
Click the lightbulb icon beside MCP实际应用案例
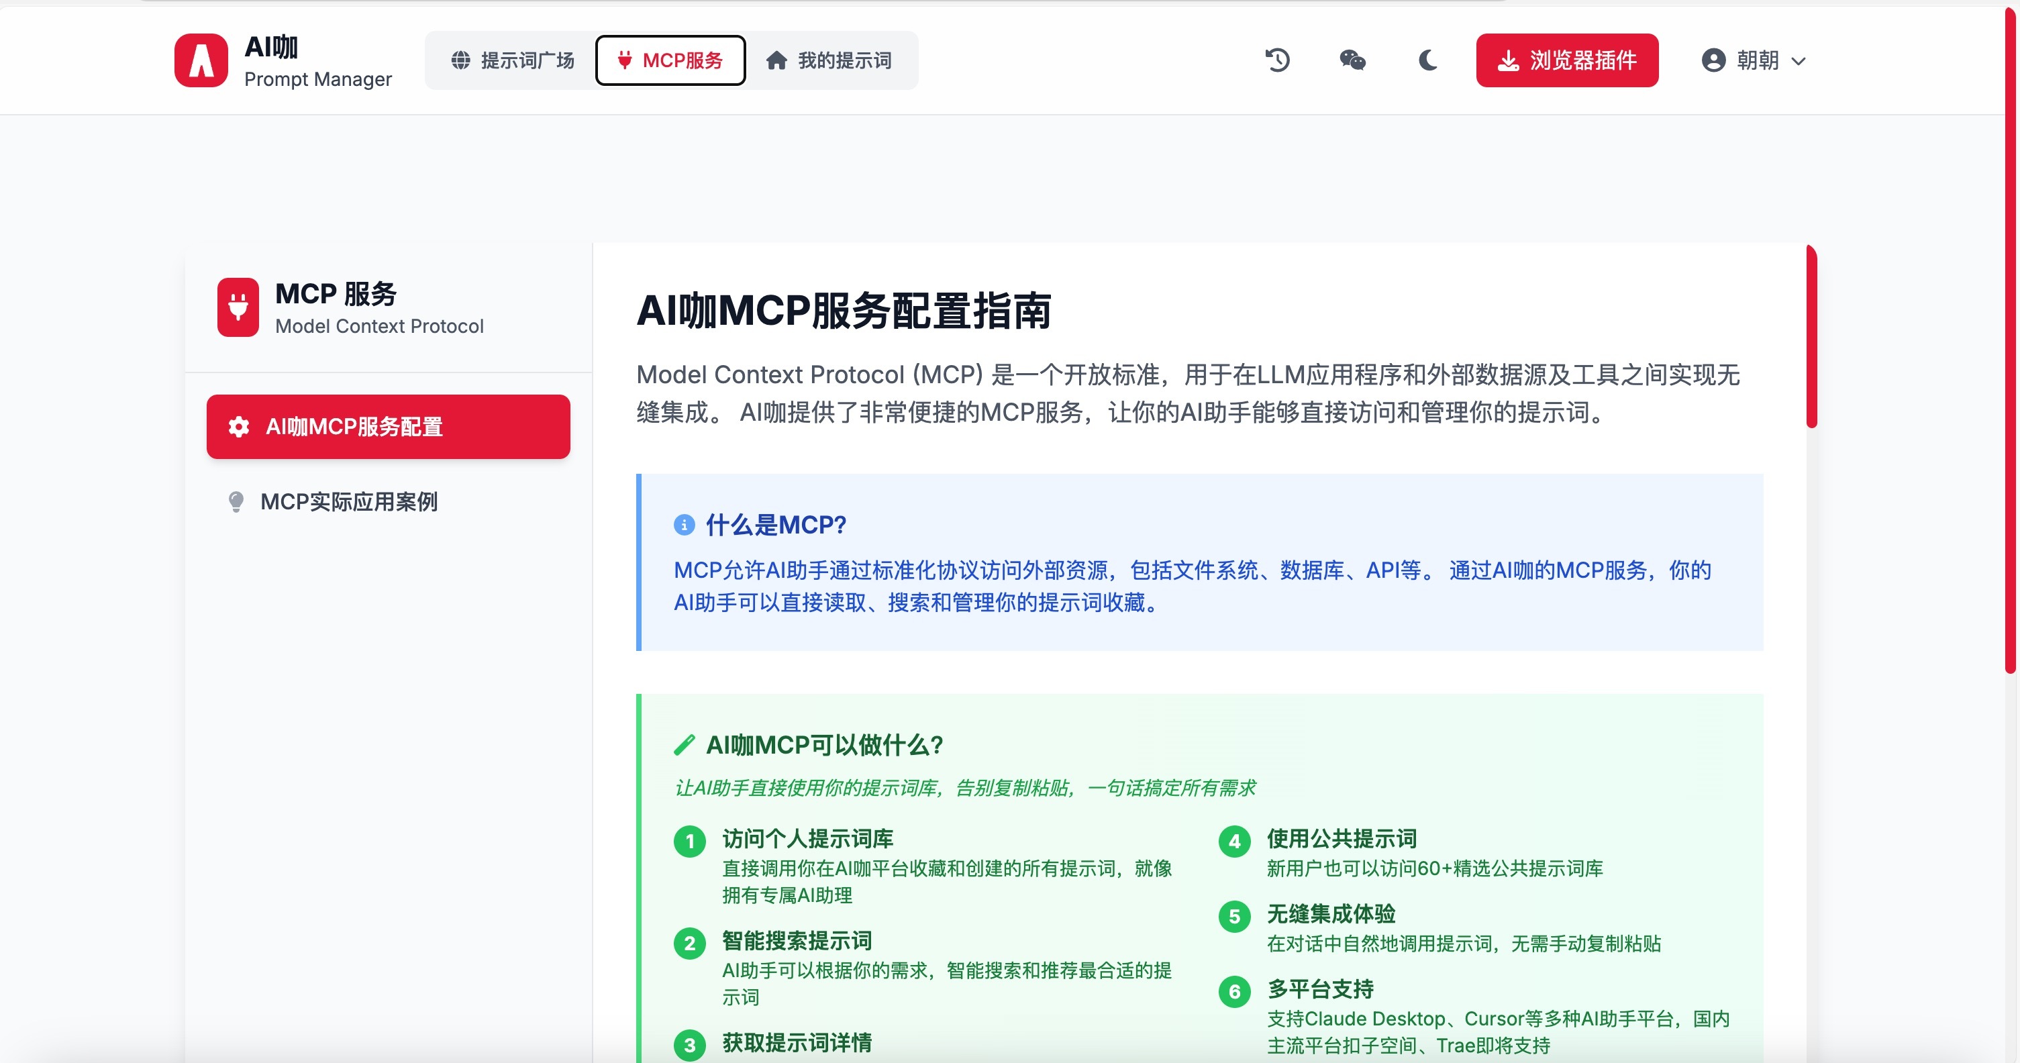[x=236, y=502]
